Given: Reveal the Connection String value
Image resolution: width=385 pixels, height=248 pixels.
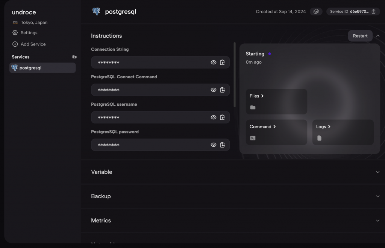Looking at the screenshot, I should pyautogui.click(x=214, y=62).
